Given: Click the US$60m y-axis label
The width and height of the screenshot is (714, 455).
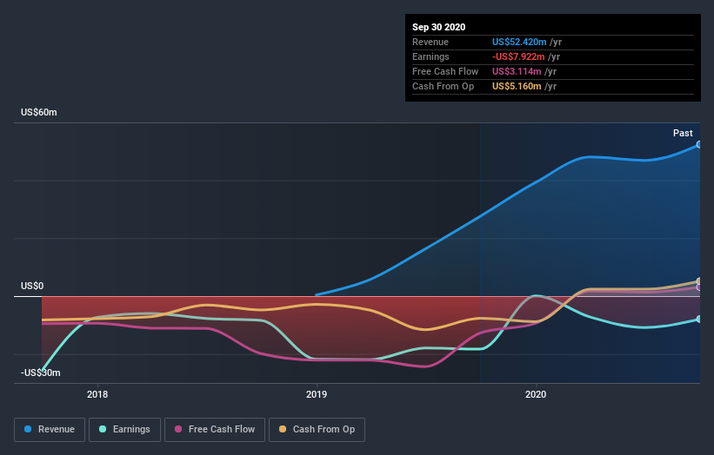Looking at the screenshot, I should pos(39,112).
